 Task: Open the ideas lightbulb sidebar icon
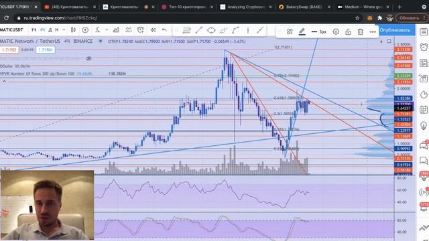(424, 126)
